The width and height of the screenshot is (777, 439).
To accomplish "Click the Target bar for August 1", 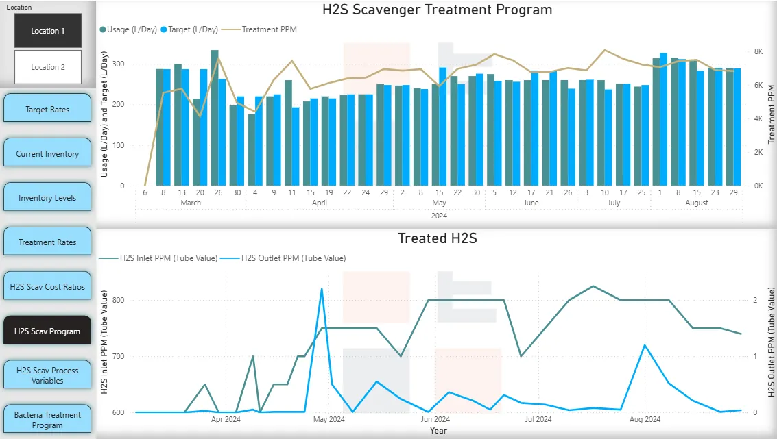I will pyautogui.click(x=664, y=119).
